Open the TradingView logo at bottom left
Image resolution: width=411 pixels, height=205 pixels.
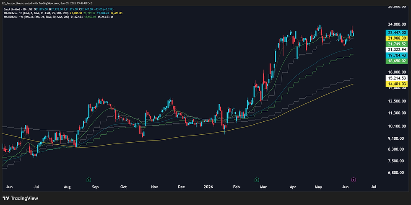coord(20,198)
